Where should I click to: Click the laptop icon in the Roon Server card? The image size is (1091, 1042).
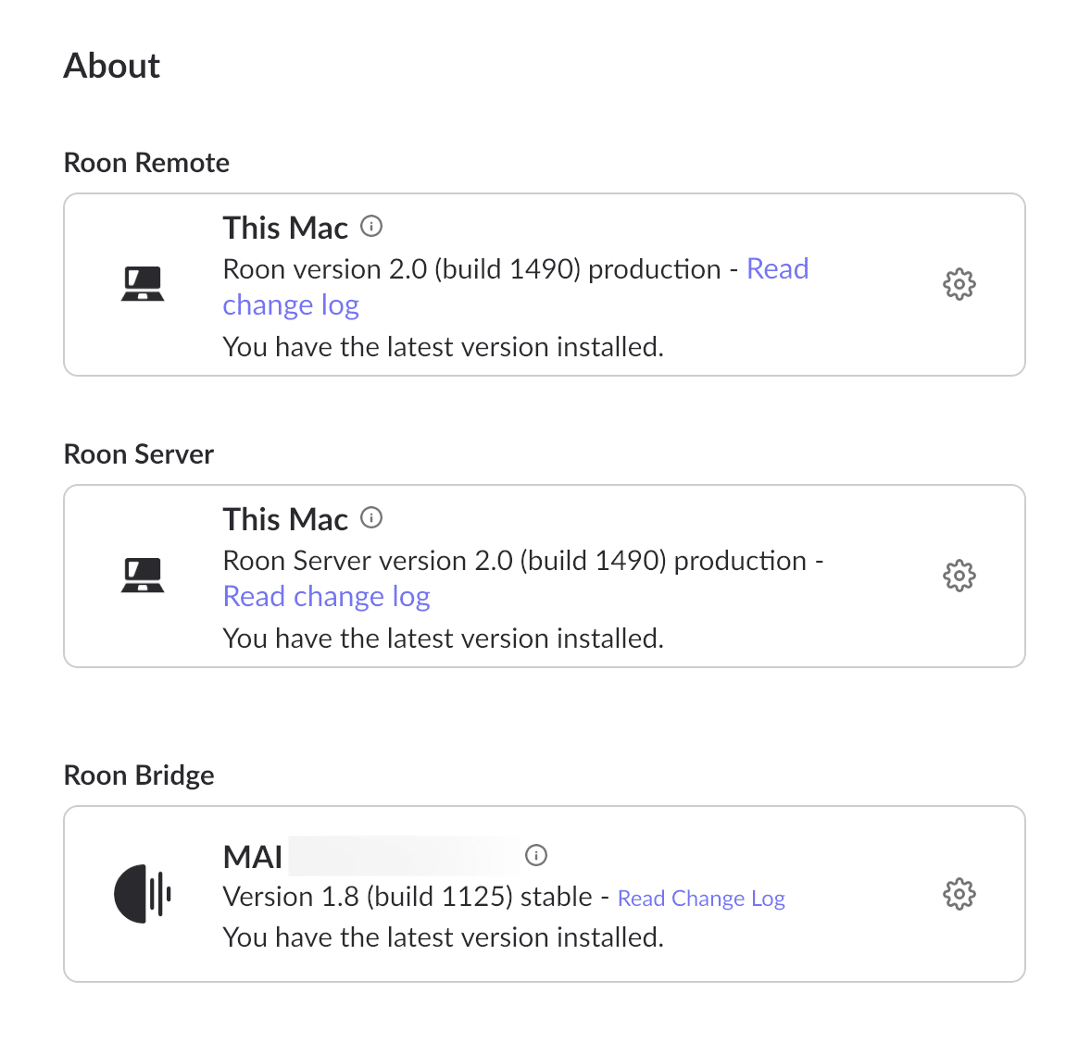(144, 575)
